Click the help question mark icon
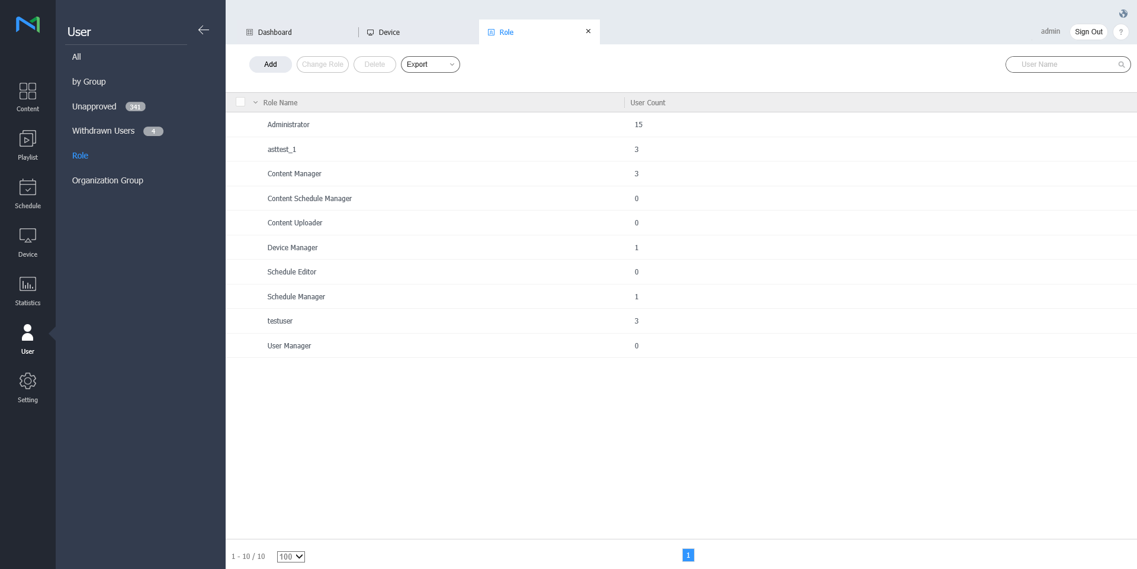The height and width of the screenshot is (569, 1137). click(x=1121, y=32)
